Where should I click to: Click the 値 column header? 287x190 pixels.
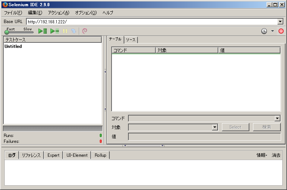click(249, 50)
